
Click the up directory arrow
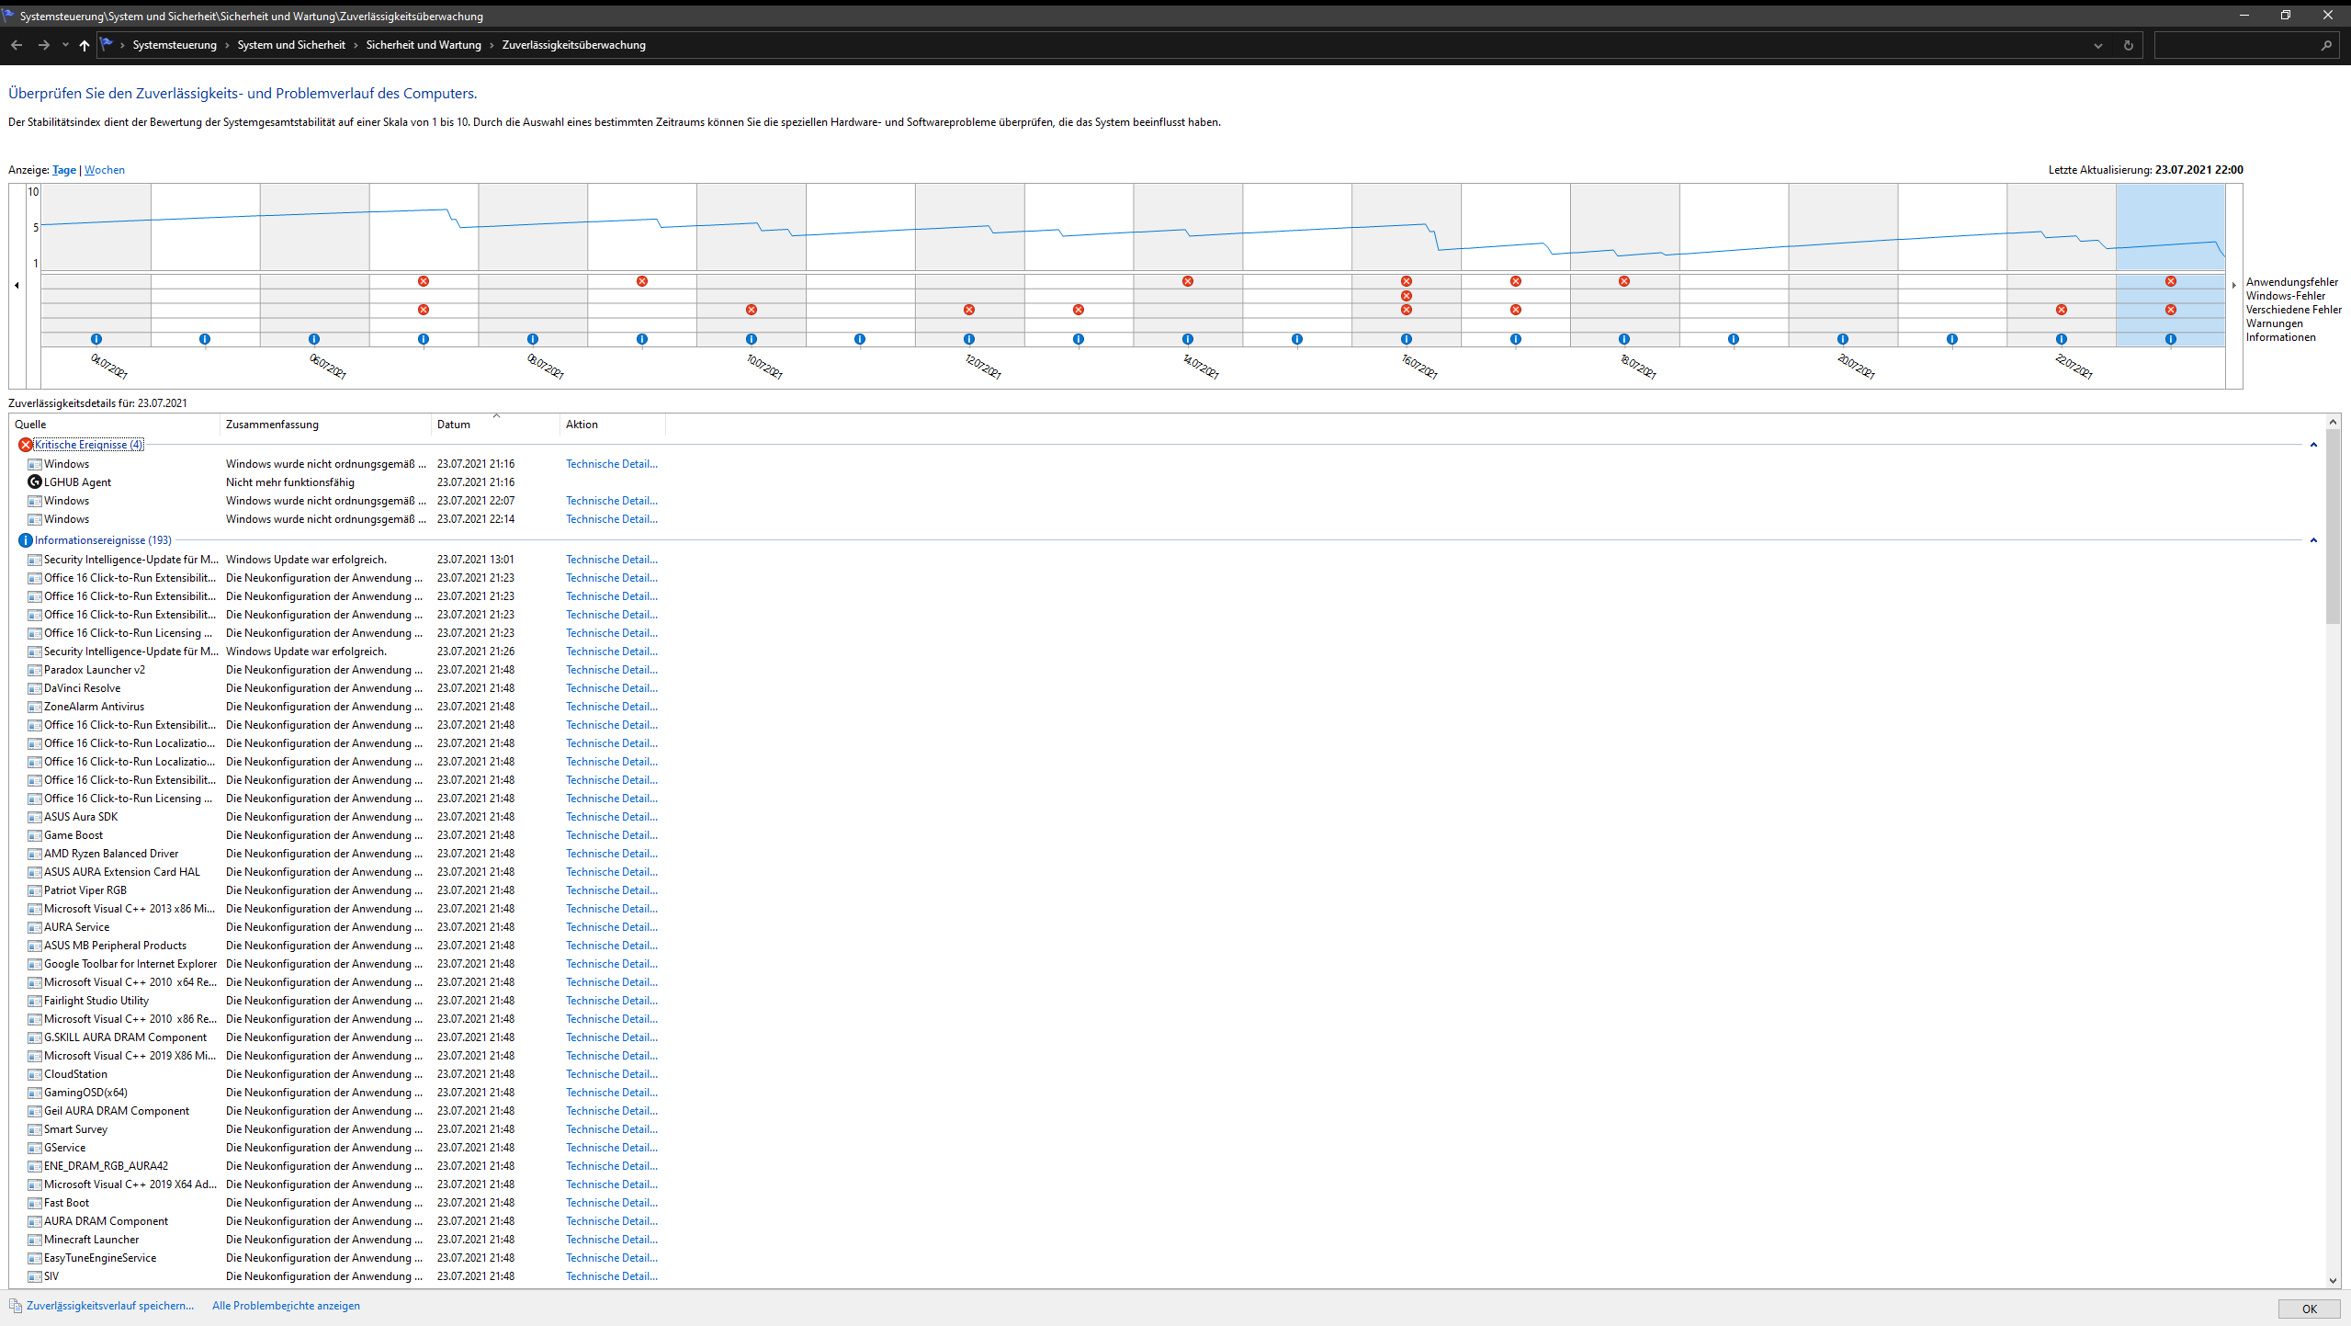[x=85, y=45]
